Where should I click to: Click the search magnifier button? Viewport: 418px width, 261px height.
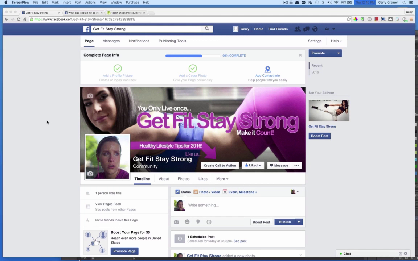[207, 29]
